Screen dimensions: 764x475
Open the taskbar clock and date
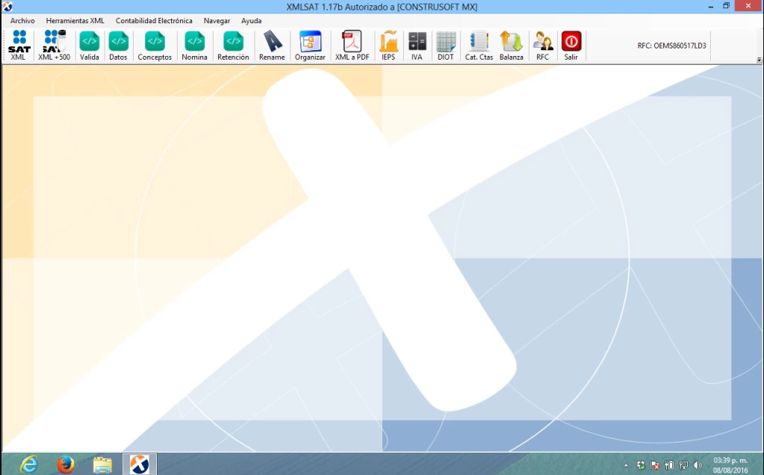click(x=730, y=465)
